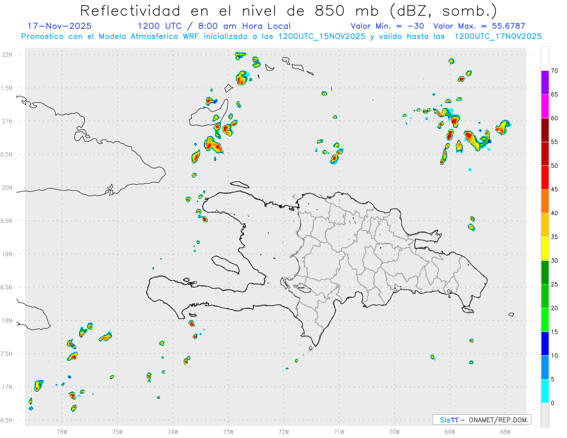Click the colorbar value label '25'
The height and width of the screenshot is (438, 567).
[555, 284]
